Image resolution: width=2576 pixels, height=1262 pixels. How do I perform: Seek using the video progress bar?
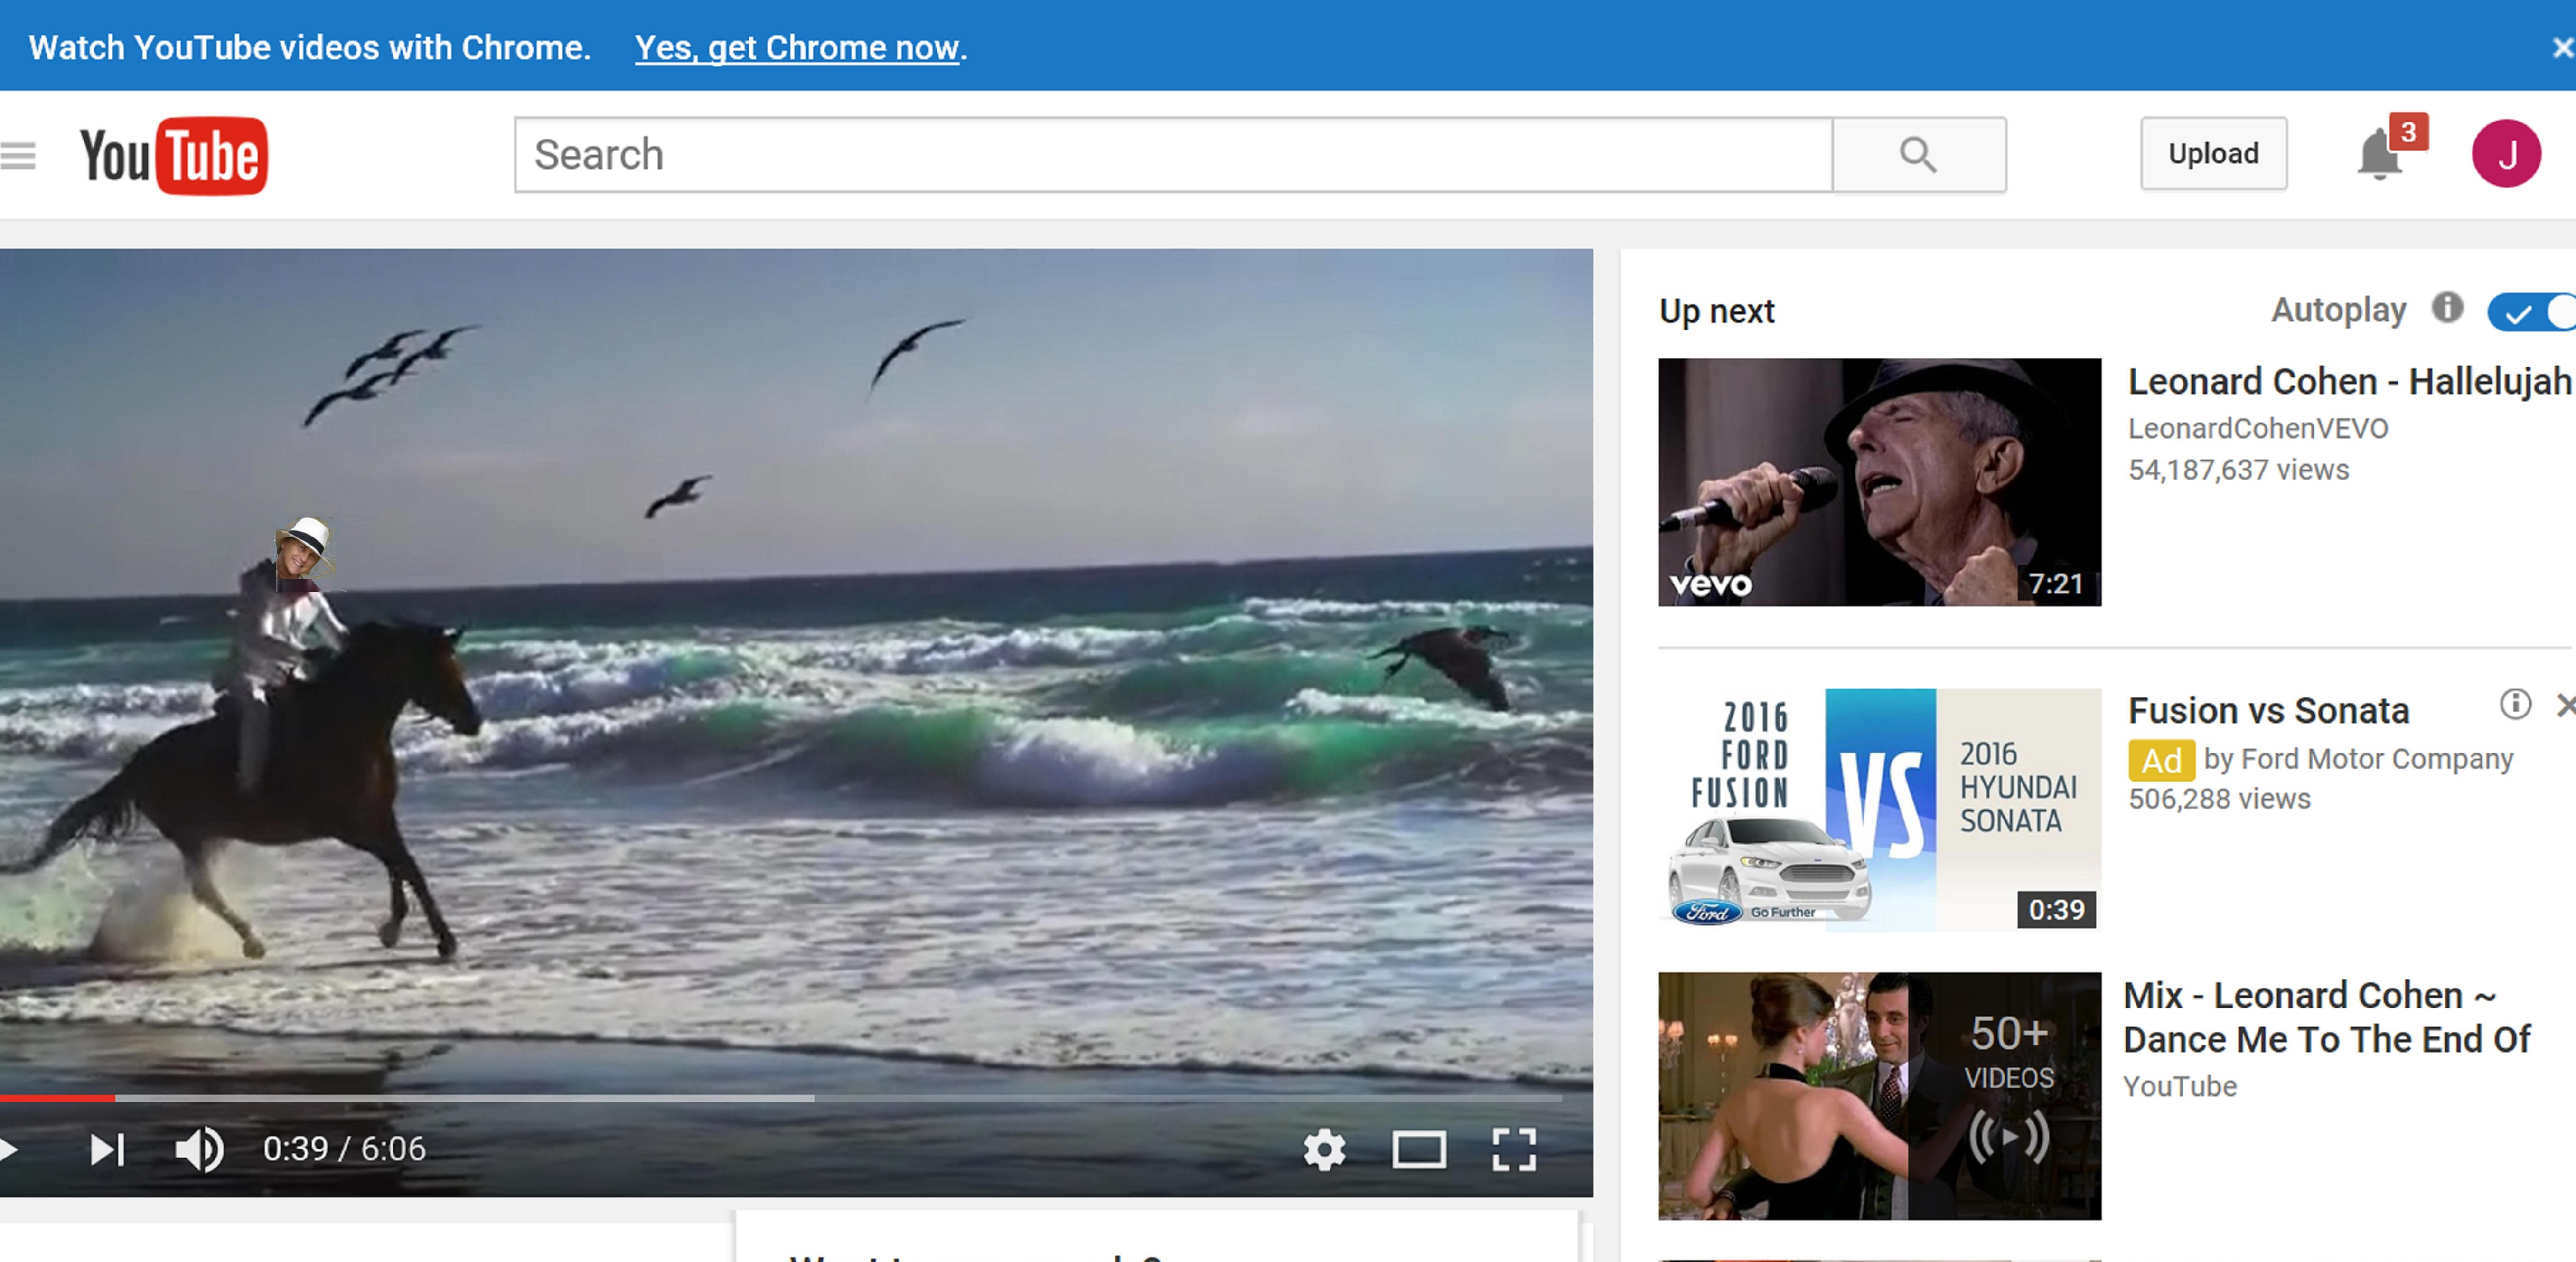(x=781, y=1098)
